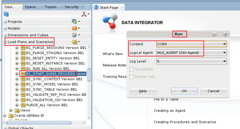Select B1_SYNC_TABLE Version 001 row
The height and width of the screenshot is (129, 240).
(51, 90)
